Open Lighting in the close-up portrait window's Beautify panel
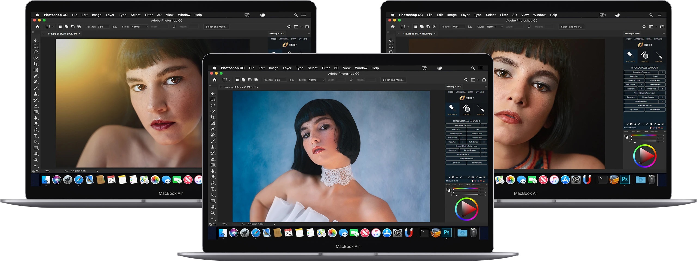 (x=644, y=56)
